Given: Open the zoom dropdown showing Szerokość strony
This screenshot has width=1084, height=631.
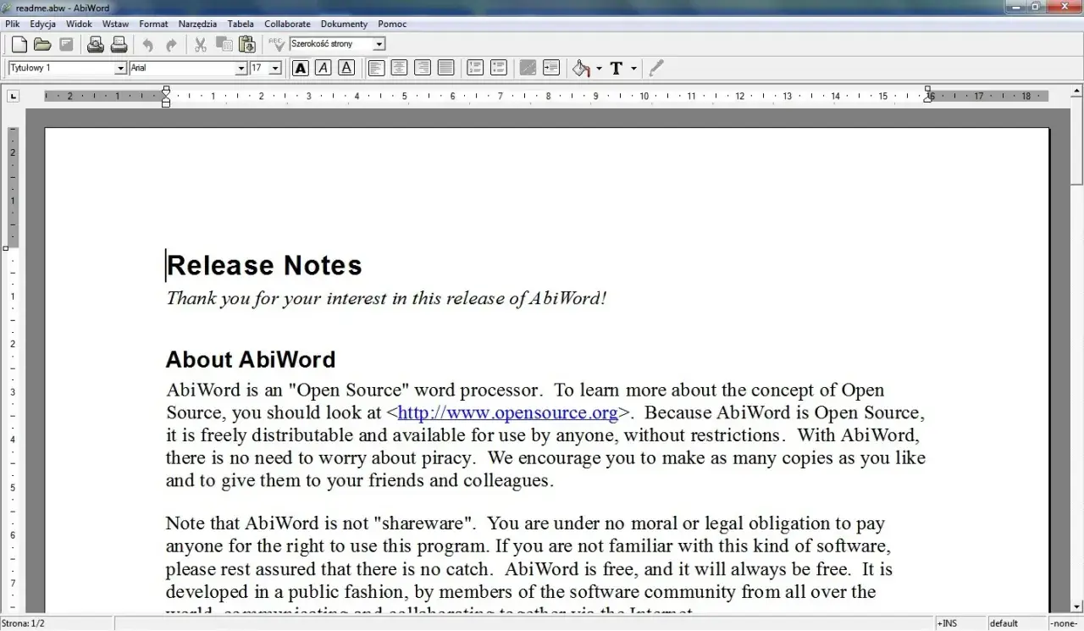Looking at the screenshot, I should (379, 44).
